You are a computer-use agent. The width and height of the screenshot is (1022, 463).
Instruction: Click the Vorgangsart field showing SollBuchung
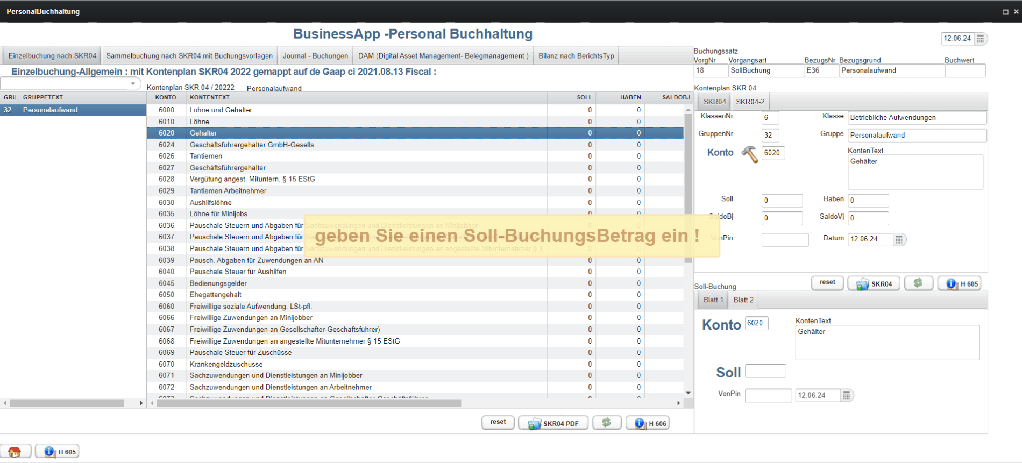pyautogui.click(x=766, y=71)
